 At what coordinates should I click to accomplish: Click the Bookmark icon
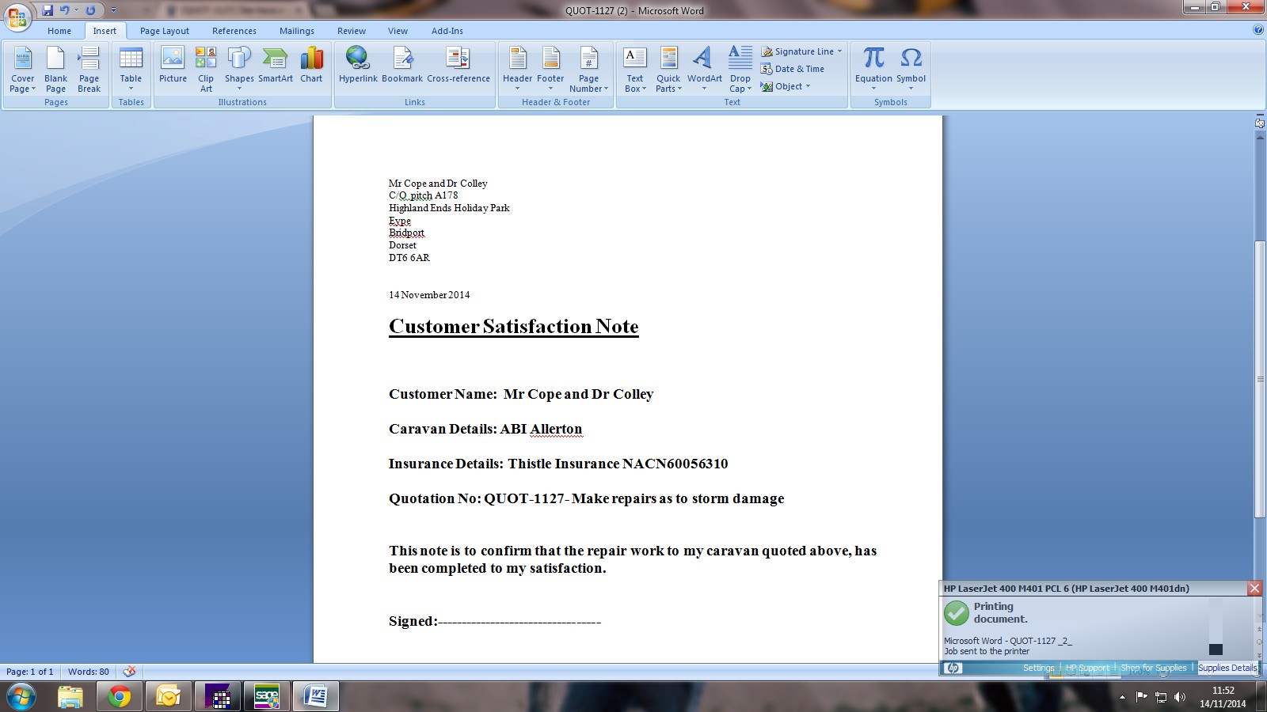(x=402, y=66)
